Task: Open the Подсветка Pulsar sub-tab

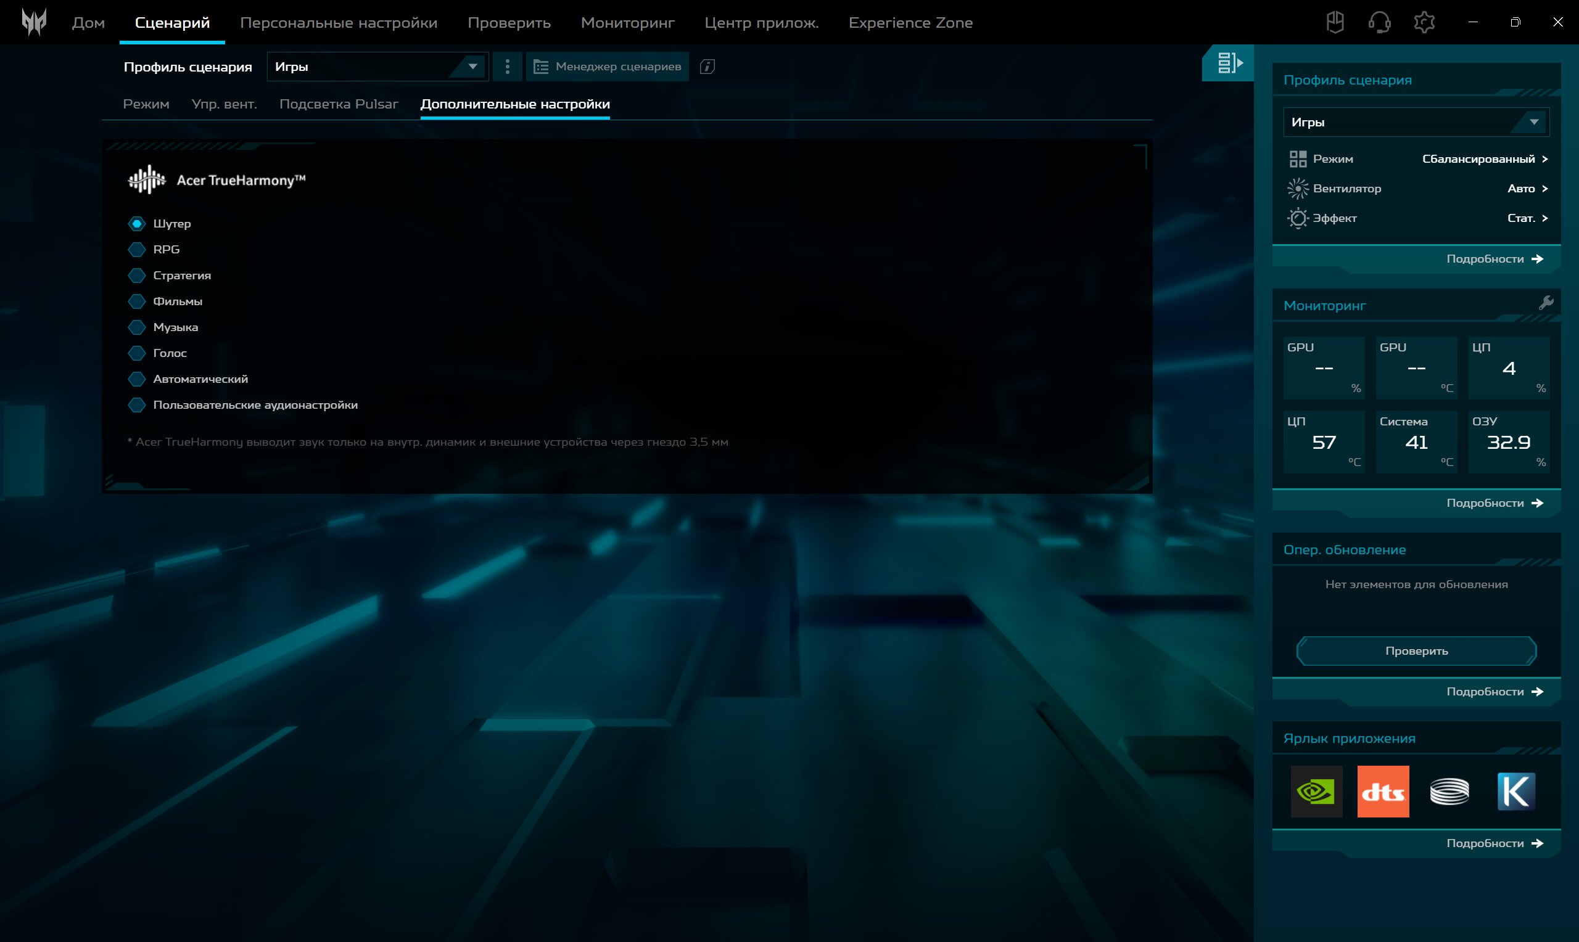Action: [x=339, y=104]
